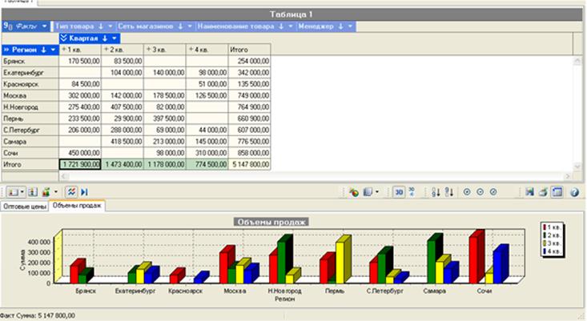Screen dimensions: 587x321
Task: Click the sort ascending icon
Action: coord(435,192)
